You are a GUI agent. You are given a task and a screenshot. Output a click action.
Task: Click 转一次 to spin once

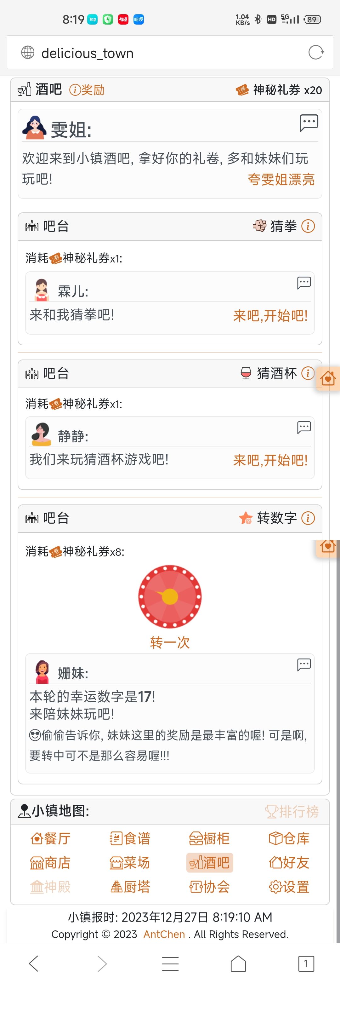tap(170, 642)
